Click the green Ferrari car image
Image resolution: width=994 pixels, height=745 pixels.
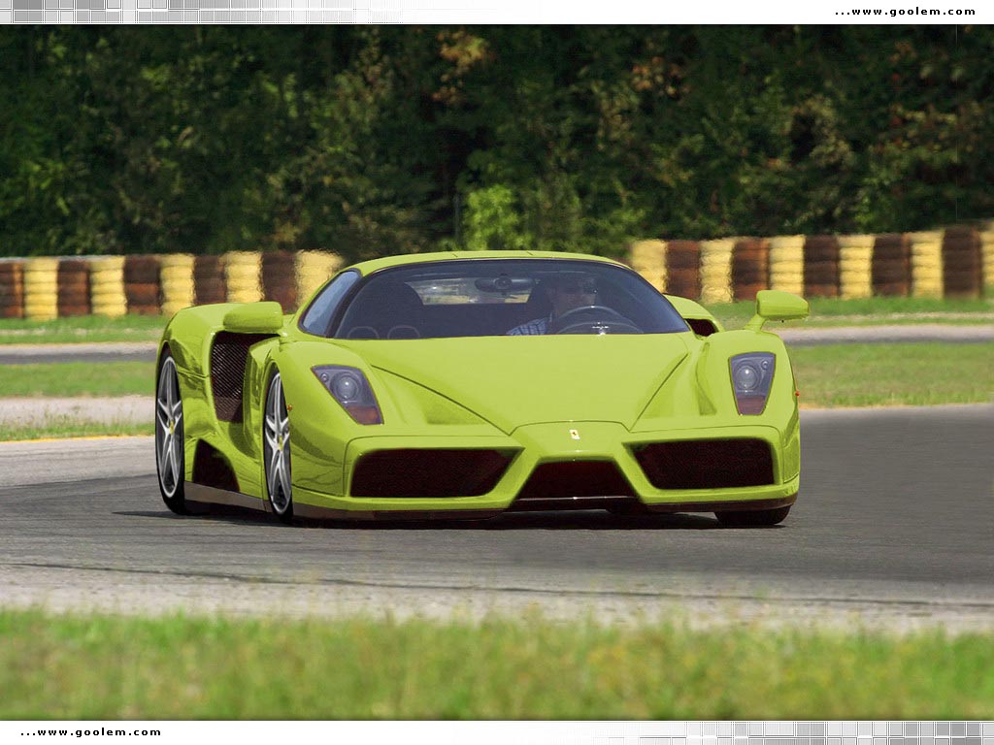[481, 388]
